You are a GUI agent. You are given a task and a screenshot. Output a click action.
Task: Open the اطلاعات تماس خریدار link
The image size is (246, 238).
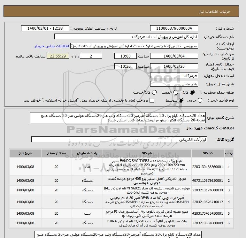tap(52, 46)
